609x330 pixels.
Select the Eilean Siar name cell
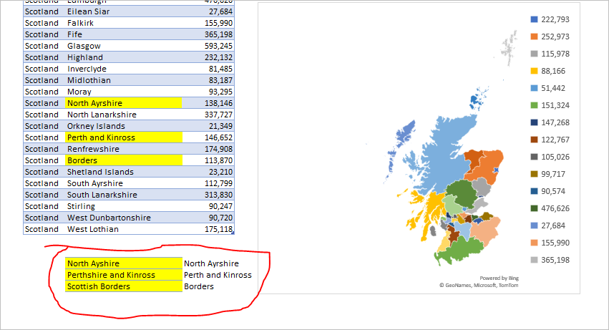[124, 11]
